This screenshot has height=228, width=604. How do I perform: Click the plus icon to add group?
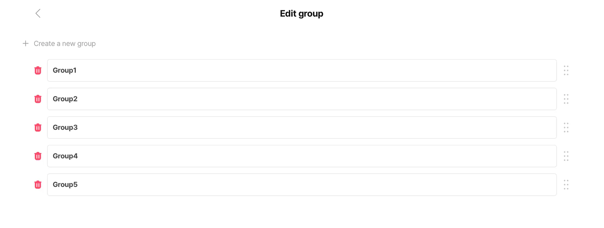(26, 43)
